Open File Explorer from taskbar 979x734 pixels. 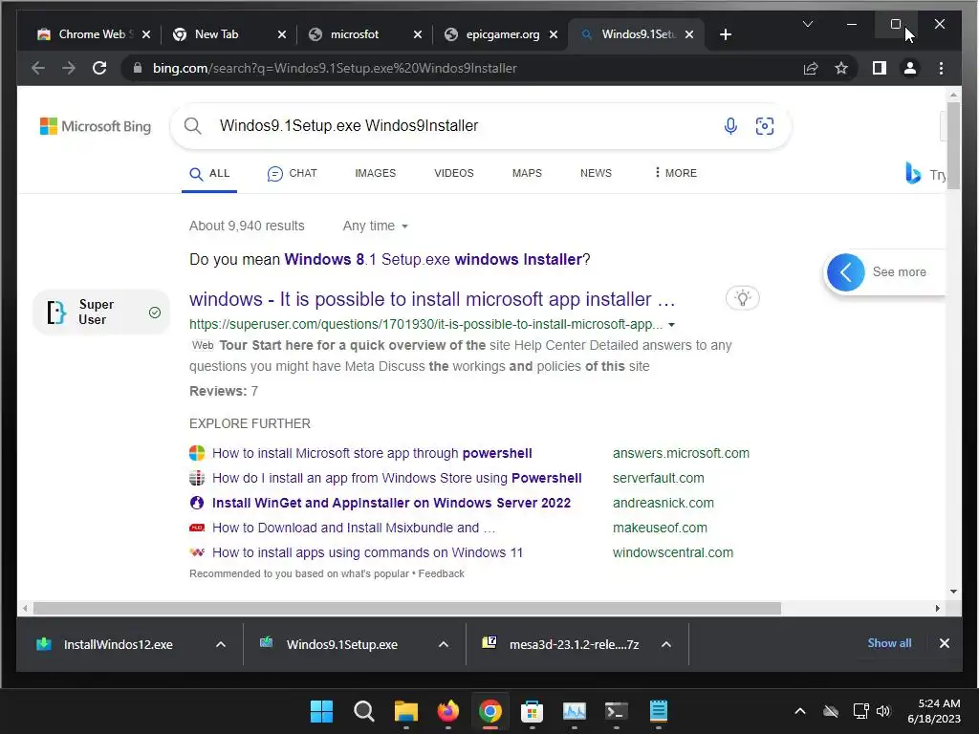[405, 711]
